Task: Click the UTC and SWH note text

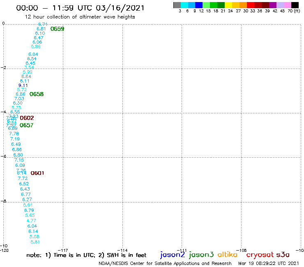Action: pos(86,255)
